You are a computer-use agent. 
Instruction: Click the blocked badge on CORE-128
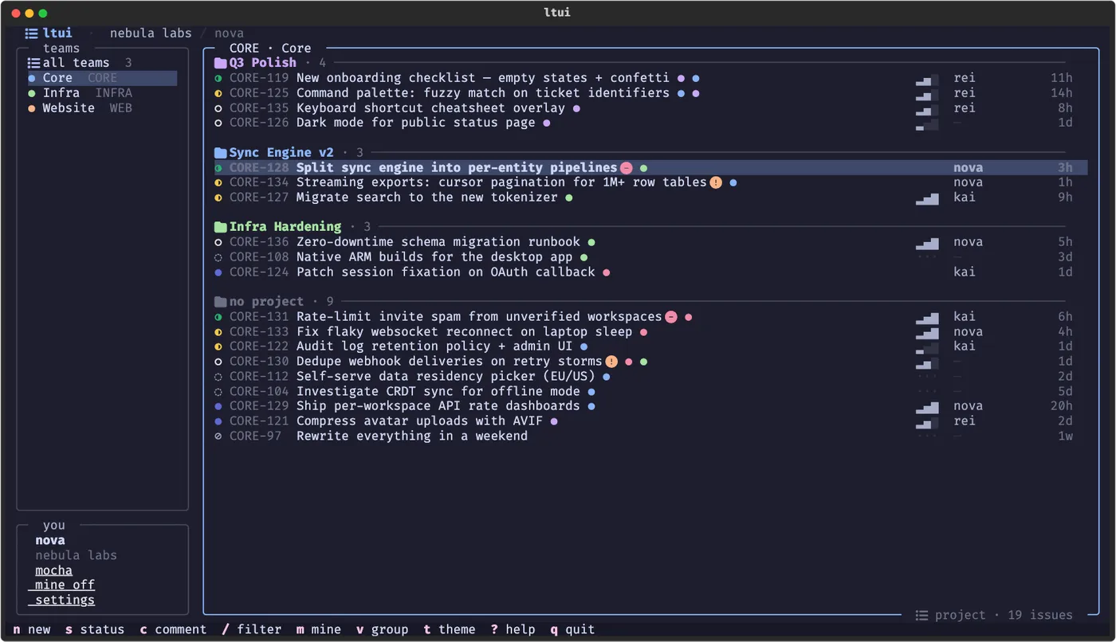point(627,168)
